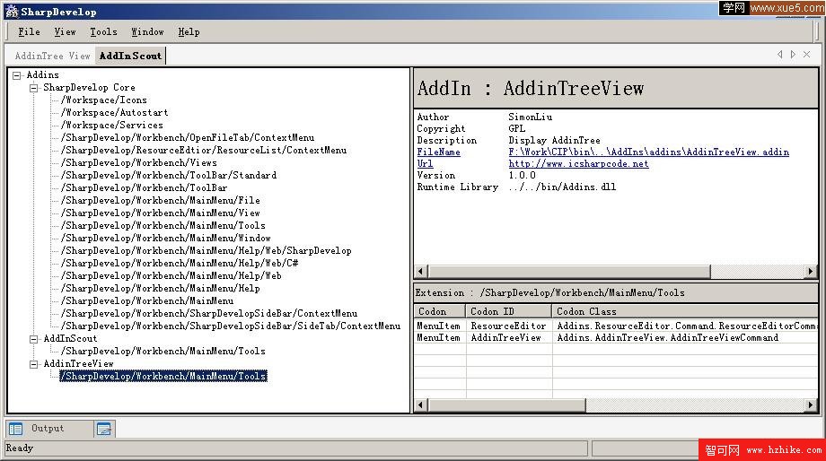Select the SharpDevelopSideBar/ContextMenu tree item

[209, 314]
